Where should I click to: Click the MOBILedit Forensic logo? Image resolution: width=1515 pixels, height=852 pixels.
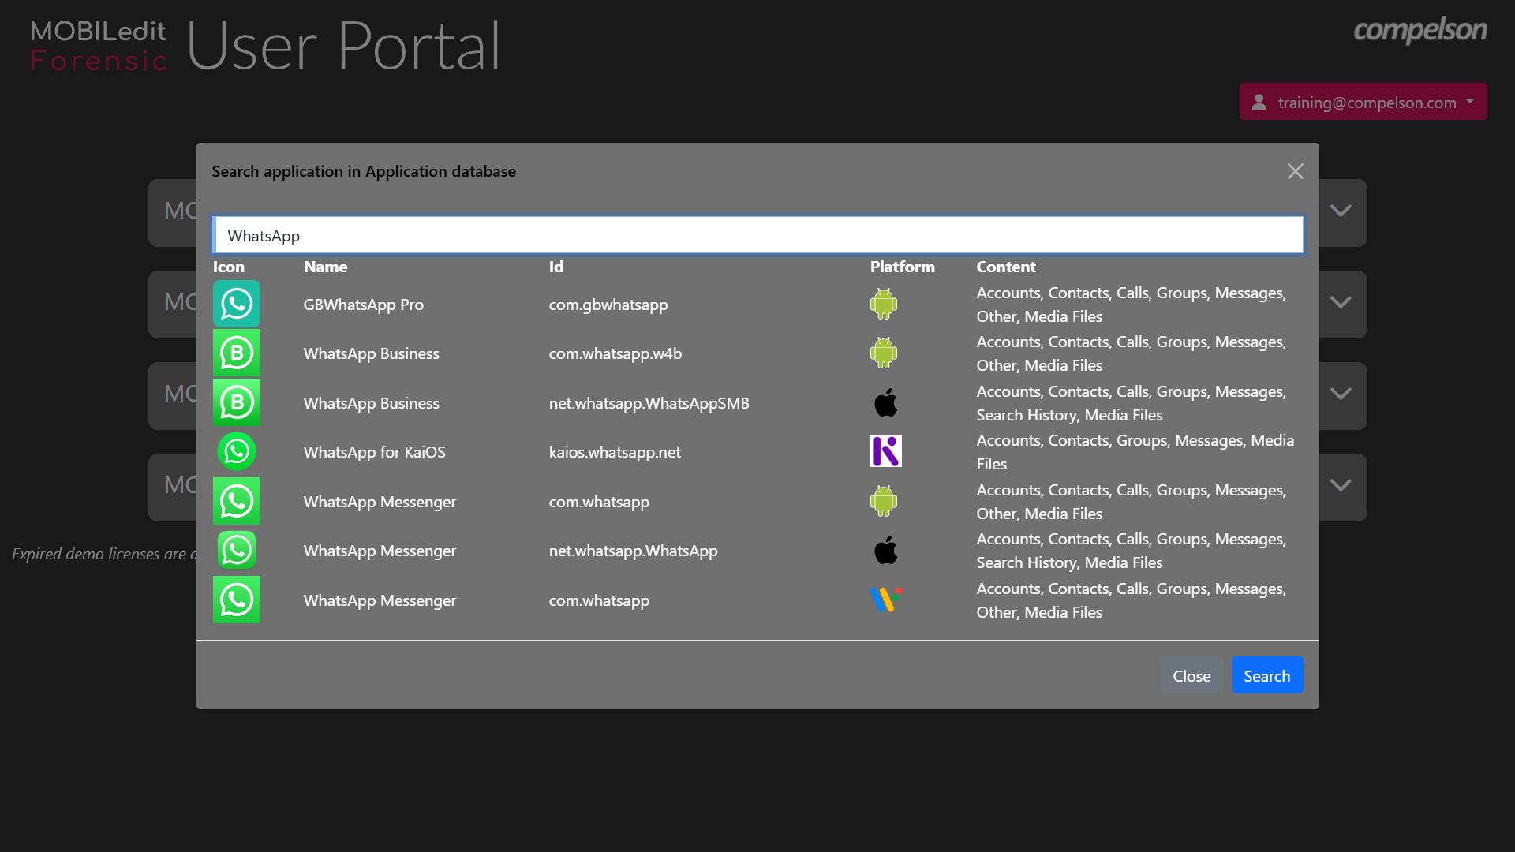click(99, 46)
